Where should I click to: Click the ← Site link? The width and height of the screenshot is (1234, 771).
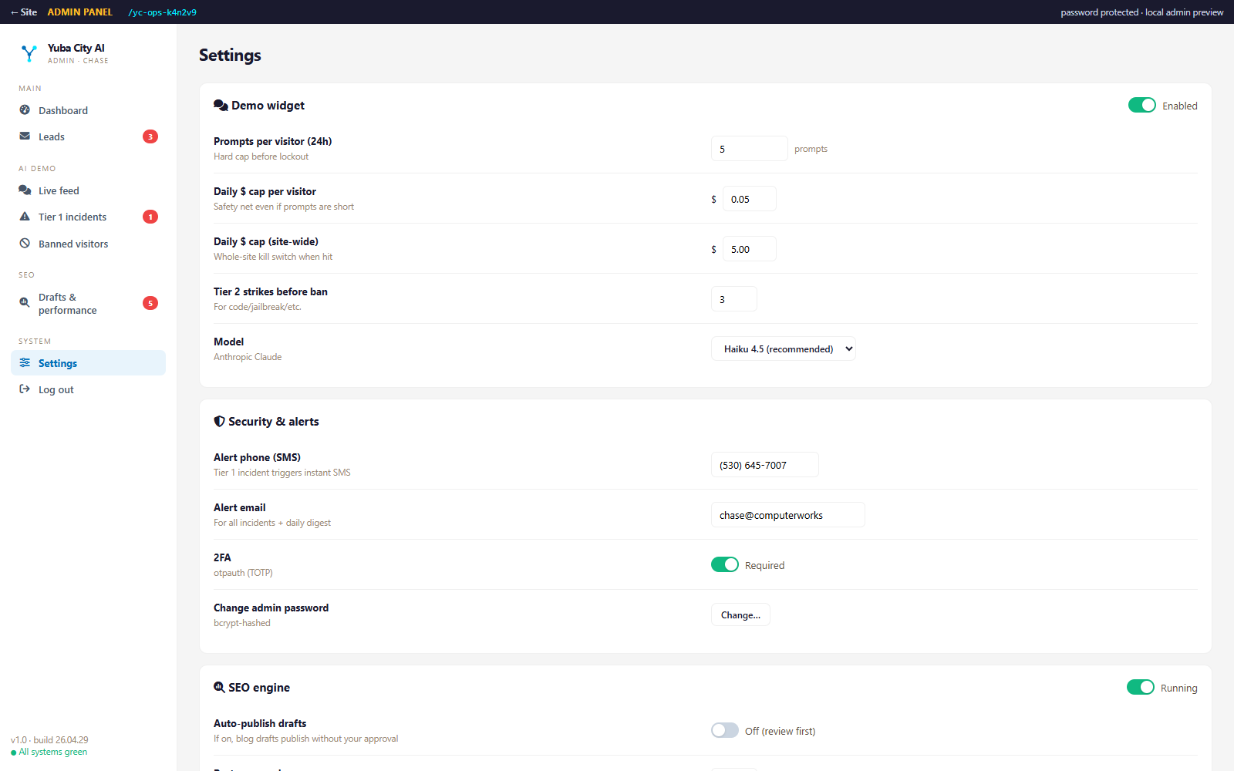pyautogui.click(x=24, y=12)
